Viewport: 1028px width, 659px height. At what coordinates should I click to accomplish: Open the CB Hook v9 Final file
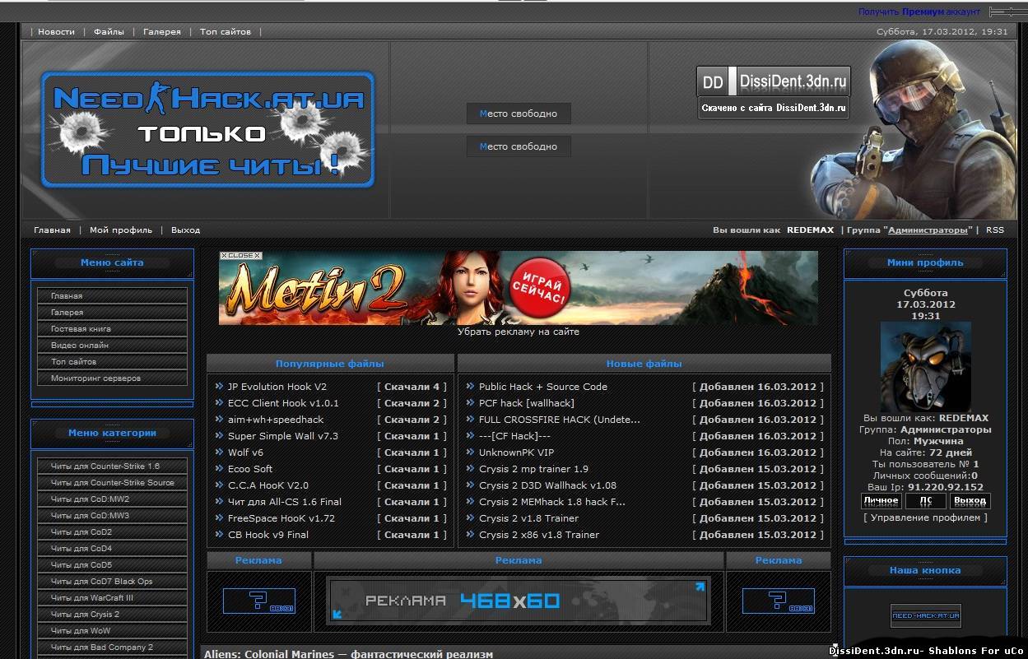tap(268, 535)
